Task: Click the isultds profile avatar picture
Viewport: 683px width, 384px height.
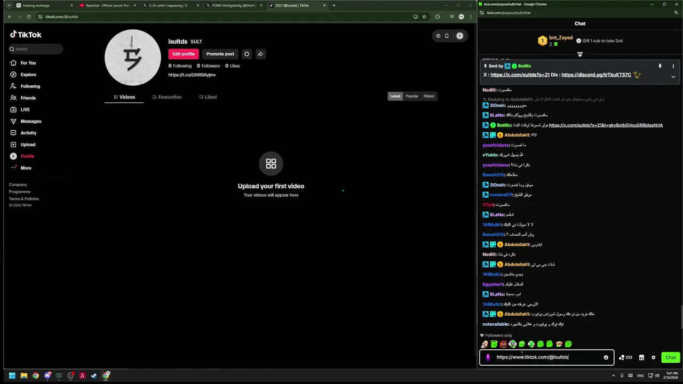Action: click(133, 58)
